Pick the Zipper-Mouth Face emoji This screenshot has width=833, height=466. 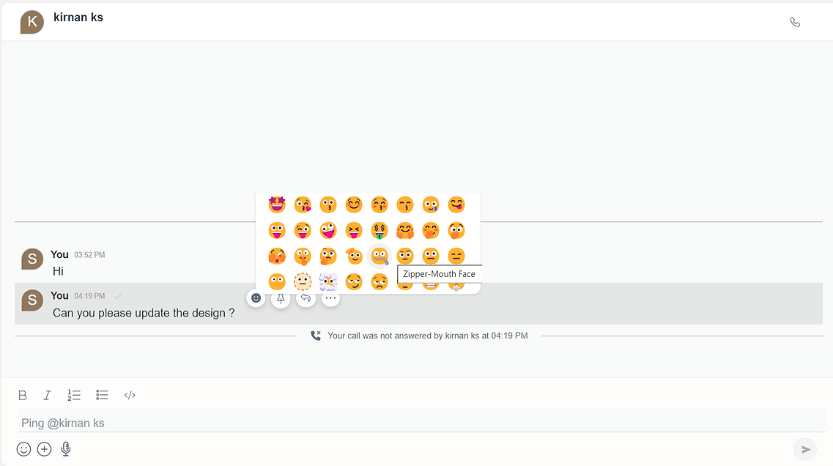point(380,256)
